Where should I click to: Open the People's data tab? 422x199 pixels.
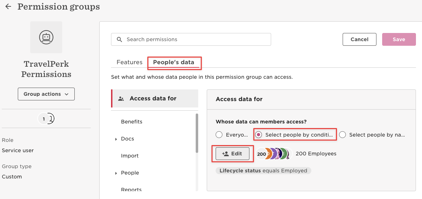174,62
